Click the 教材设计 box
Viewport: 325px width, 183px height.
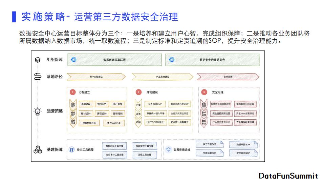click(x=86, y=114)
